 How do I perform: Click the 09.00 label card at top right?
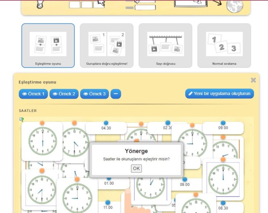click(x=223, y=128)
